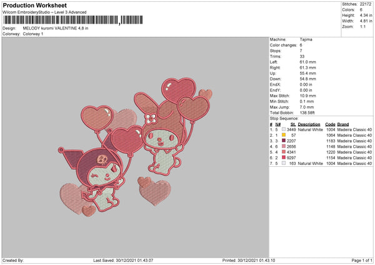The width and height of the screenshot is (375, 265).
Task: Select the Down value 54.8 mm
Action: (307, 79)
